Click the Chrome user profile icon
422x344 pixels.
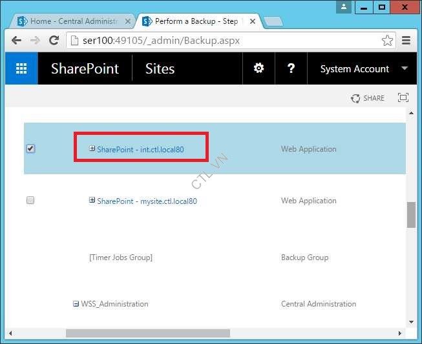[344, 7]
